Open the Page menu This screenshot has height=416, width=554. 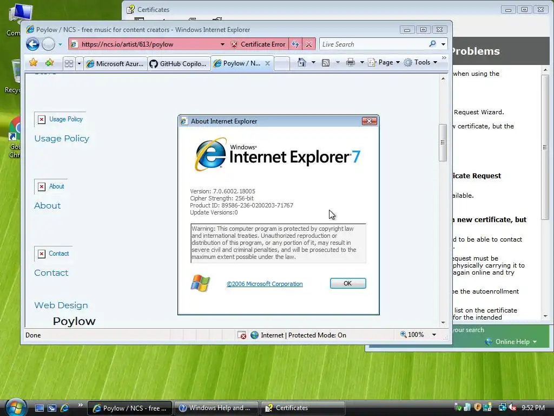click(384, 63)
